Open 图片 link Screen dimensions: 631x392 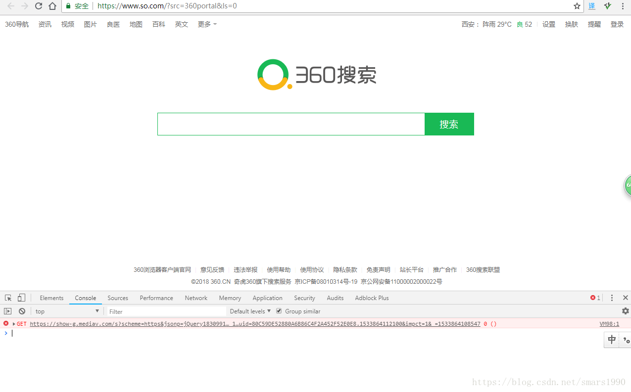click(91, 24)
